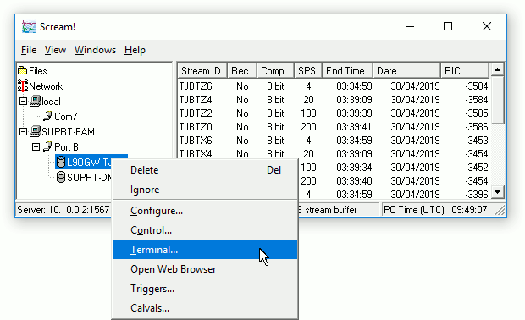This screenshot has height=320, width=525.
Task: Select the SUPRT-EAM computer icon
Action: 36,131
